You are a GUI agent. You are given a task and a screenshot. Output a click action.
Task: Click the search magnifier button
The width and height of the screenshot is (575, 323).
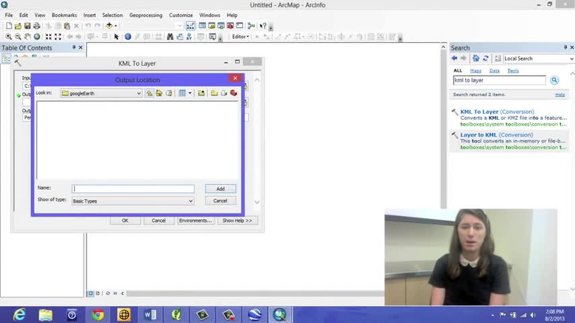[554, 80]
